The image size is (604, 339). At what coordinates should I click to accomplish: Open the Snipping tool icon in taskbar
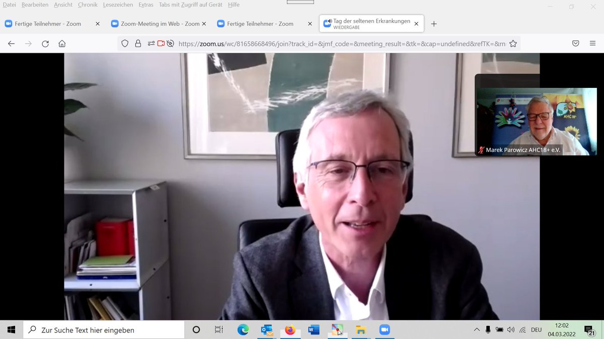337,330
